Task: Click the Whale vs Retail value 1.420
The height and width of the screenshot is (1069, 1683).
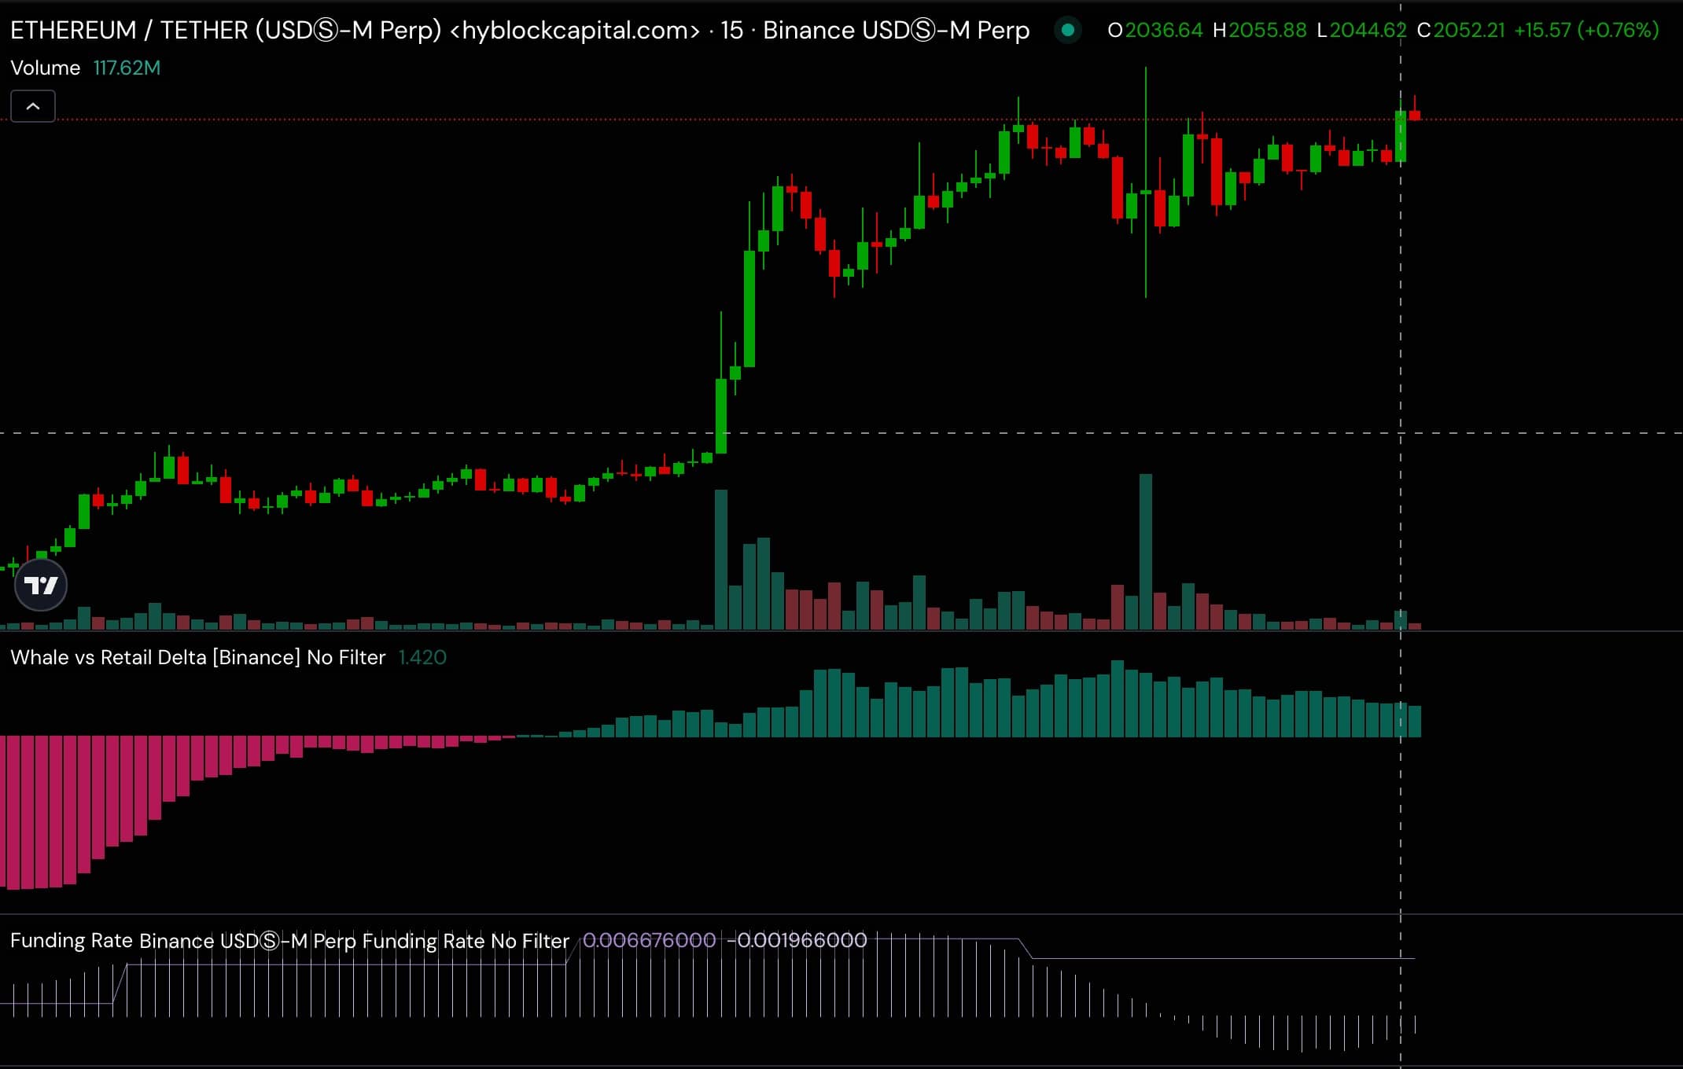Action: pos(422,657)
